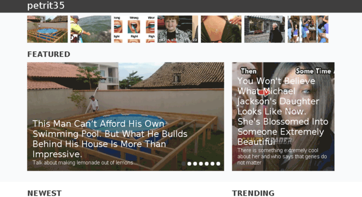Viewport: 362px width, 197px height.
Task: Select the fifth carousel slide dot
Action: [x=207, y=163]
